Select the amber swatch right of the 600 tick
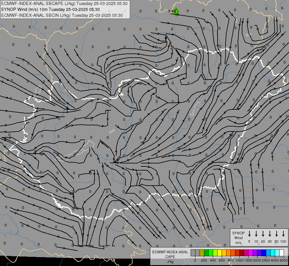This screenshot has width=289, height=266. tap(224, 253)
